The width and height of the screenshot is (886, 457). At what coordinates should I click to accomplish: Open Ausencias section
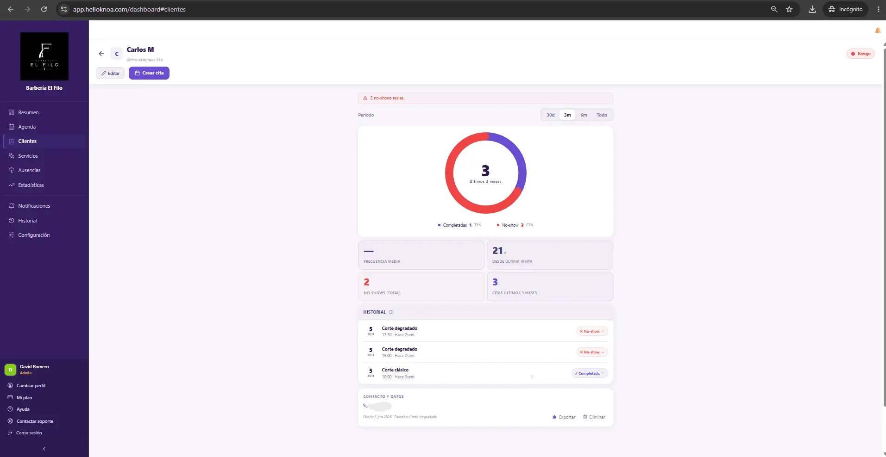click(x=44, y=170)
